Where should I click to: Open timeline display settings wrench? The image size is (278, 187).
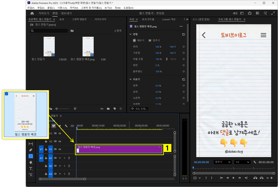(66, 126)
